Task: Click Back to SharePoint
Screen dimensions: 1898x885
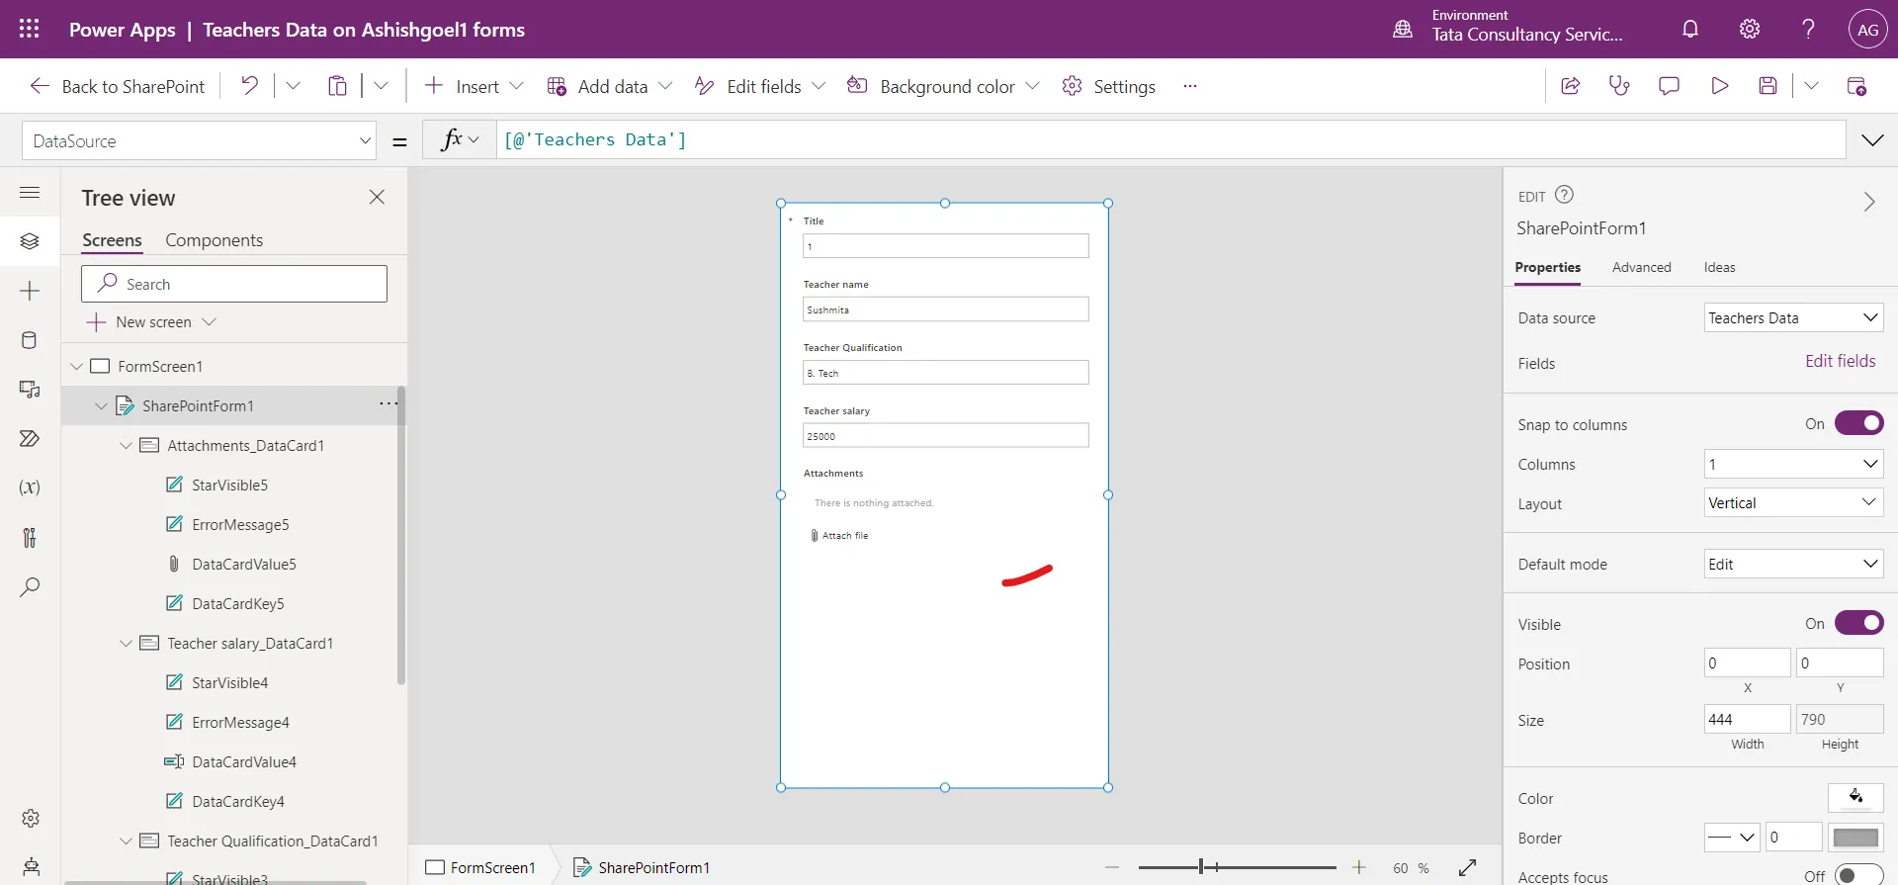Action: tap(117, 86)
